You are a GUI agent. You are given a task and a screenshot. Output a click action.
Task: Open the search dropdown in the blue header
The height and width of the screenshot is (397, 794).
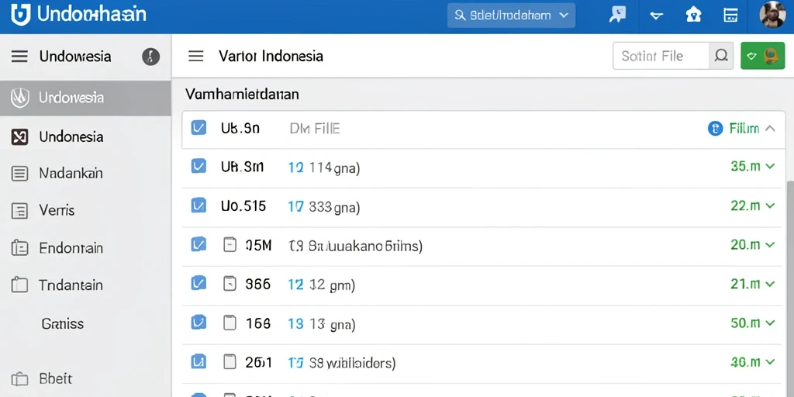pyautogui.click(x=511, y=16)
